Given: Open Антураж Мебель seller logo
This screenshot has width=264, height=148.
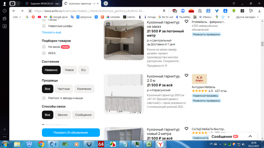Looking at the screenshot, I should click(199, 79).
